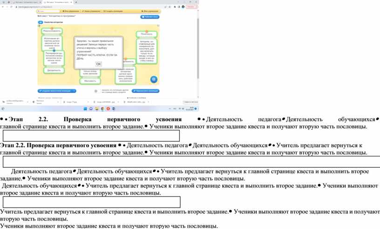380x229 pixels.
Task: Click the browser reload icon
Action: 12,7
